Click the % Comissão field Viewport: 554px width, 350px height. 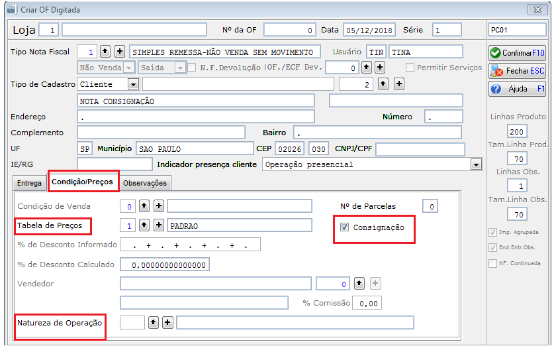(x=367, y=303)
